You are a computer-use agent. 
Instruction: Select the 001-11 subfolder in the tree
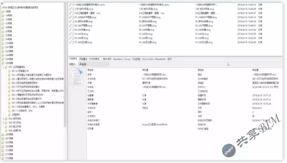(x=22, y=111)
